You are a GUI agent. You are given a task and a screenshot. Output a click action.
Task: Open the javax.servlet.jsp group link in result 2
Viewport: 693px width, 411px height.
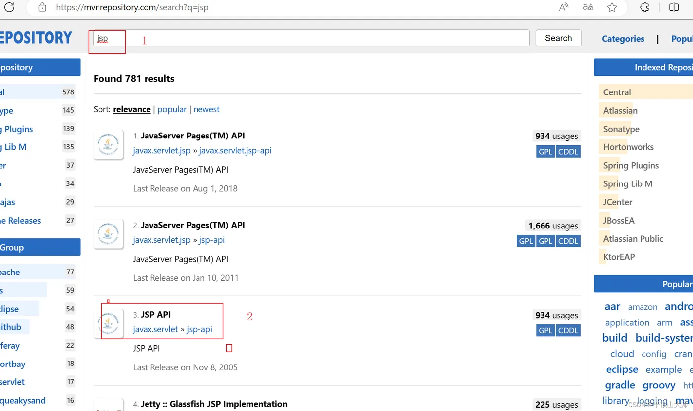point(161,240)
